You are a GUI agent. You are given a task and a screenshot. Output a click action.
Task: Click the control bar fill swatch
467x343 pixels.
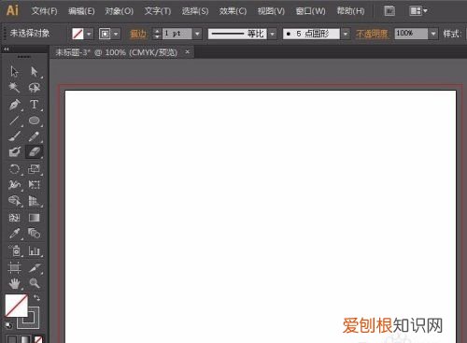tap(78, 34)
